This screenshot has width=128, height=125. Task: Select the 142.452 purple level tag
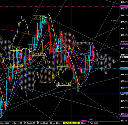(124, 44)
